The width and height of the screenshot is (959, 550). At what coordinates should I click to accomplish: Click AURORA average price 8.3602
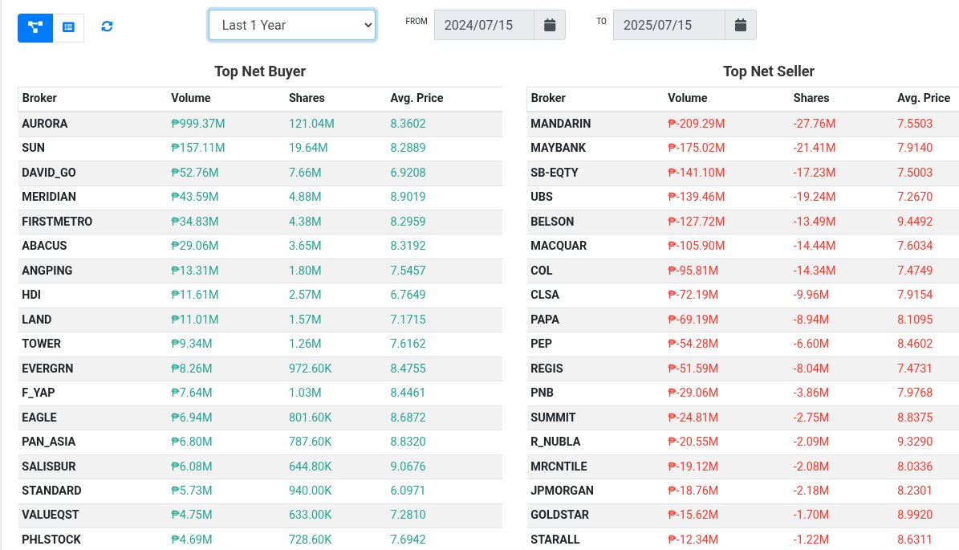pyautogui.click(x=408, y=124)
